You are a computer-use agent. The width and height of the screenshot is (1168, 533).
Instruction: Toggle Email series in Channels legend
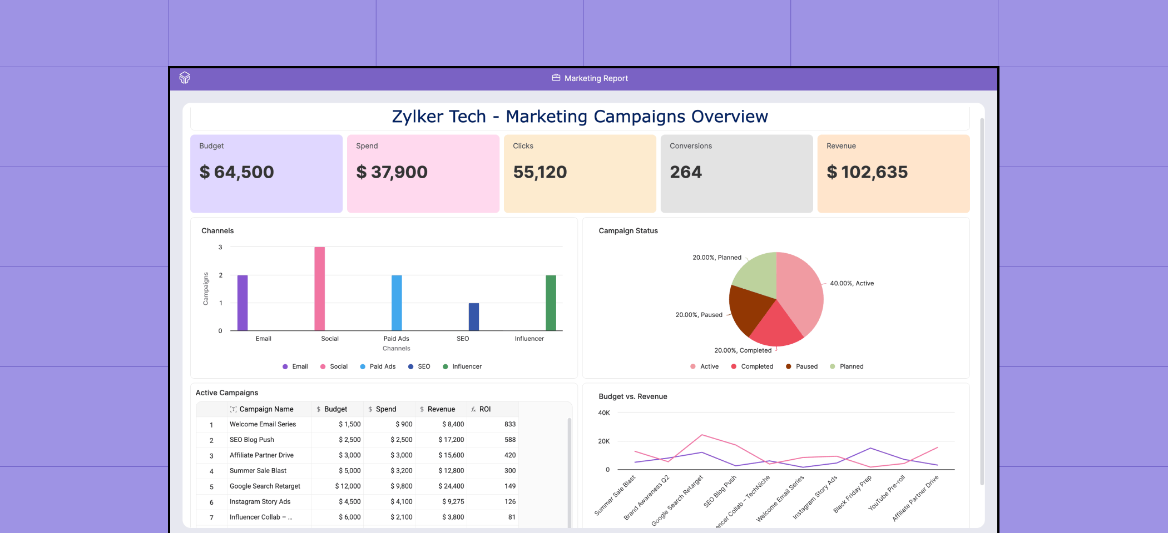295,366
